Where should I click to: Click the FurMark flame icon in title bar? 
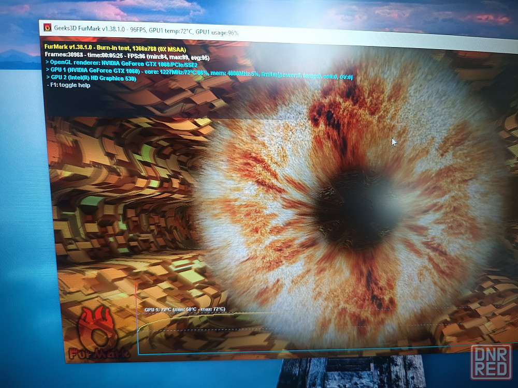pos(48,27)
